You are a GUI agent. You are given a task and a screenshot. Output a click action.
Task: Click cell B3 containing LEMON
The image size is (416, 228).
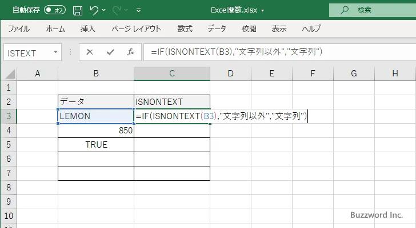coord(96,116)
